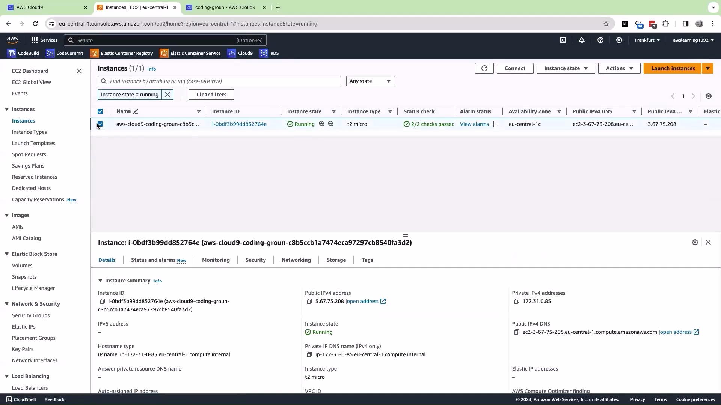Open the AWS logo home link

[x=12, y=40]
